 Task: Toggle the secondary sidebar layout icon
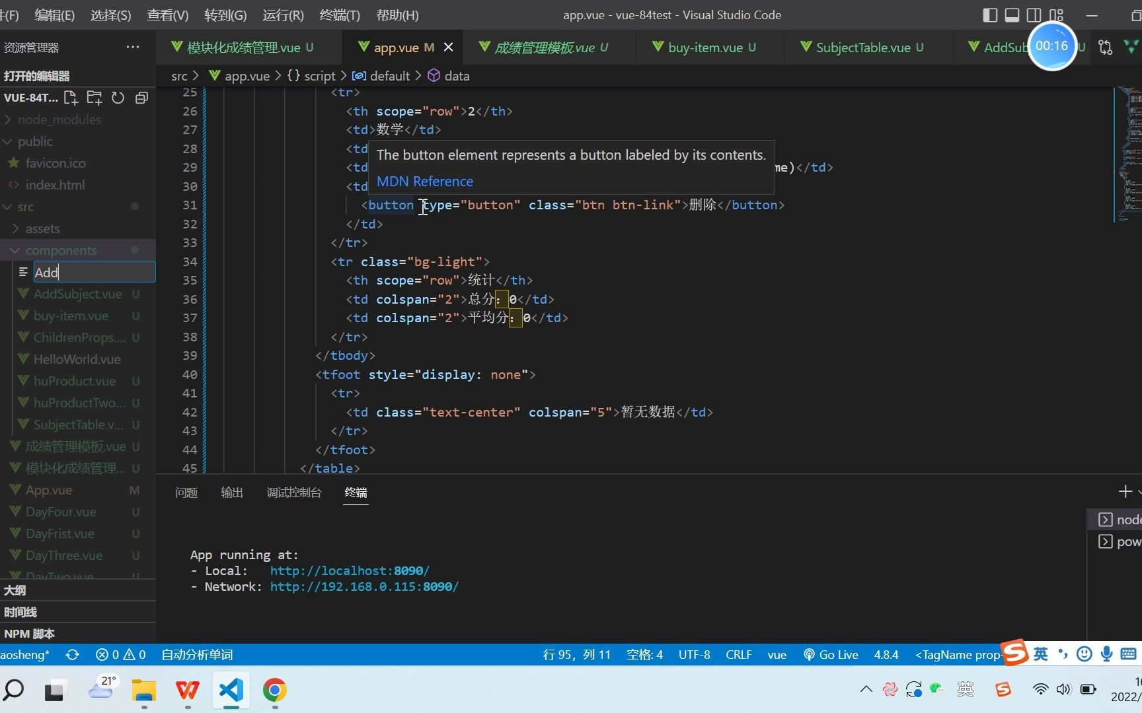(x=1034, y=15)
